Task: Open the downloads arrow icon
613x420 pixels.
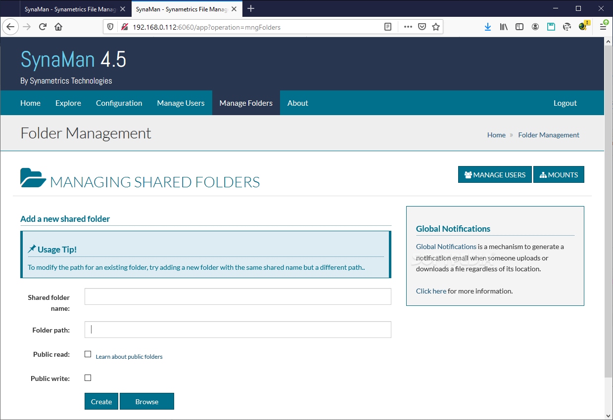Action: (488, 27)
